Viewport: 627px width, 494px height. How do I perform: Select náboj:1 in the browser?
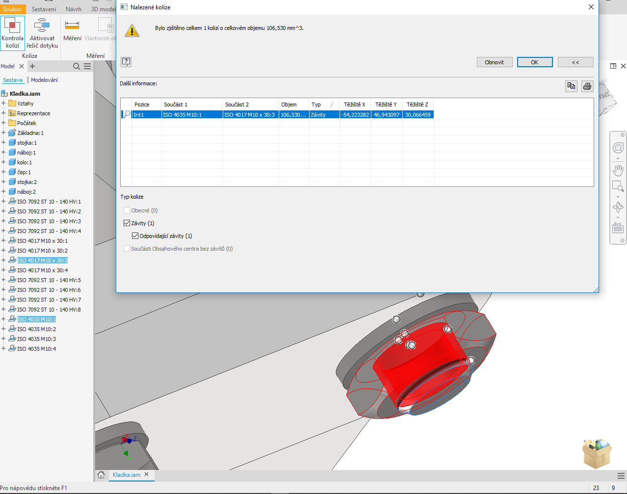[26, 153]
